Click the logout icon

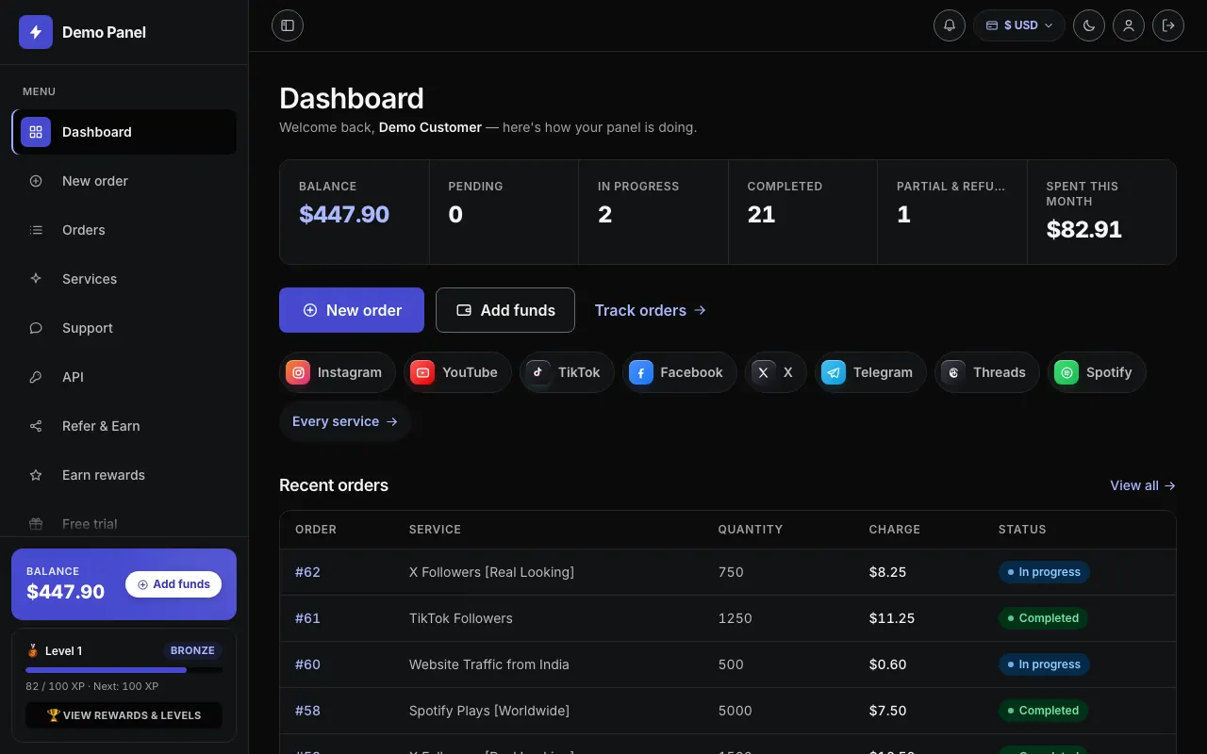coord(1168,25)
